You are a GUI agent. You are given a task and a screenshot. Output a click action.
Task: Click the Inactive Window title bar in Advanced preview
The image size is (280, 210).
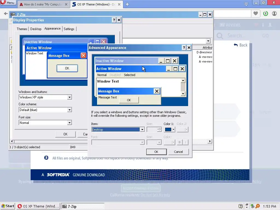pyautogui.click(x=126, y=61)
